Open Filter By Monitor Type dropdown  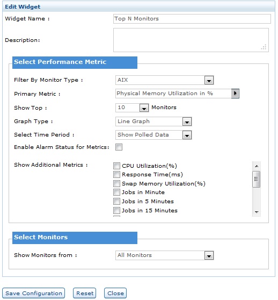pyautogui.click(x=164, y=80)
